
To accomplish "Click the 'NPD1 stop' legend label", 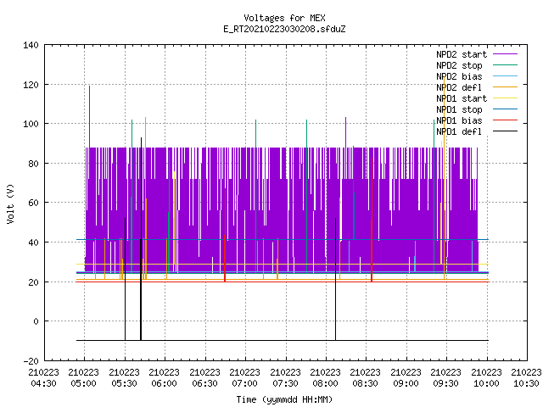I will 459,109.
